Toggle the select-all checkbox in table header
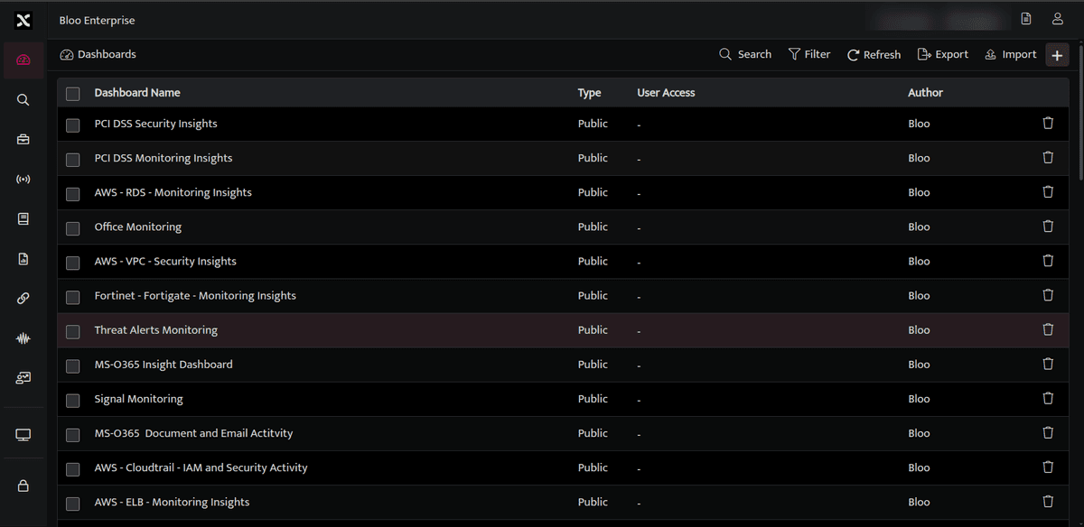 click(73, 93)
